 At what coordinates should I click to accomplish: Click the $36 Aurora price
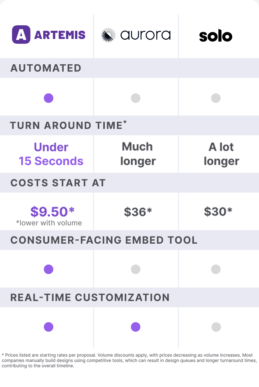point(138,212)
